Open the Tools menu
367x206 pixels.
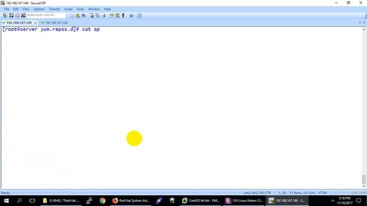80,9
